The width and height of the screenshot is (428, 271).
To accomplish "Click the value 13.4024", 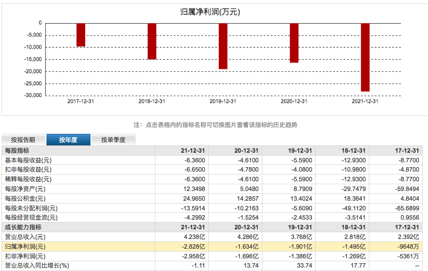I will coord(301,199).
